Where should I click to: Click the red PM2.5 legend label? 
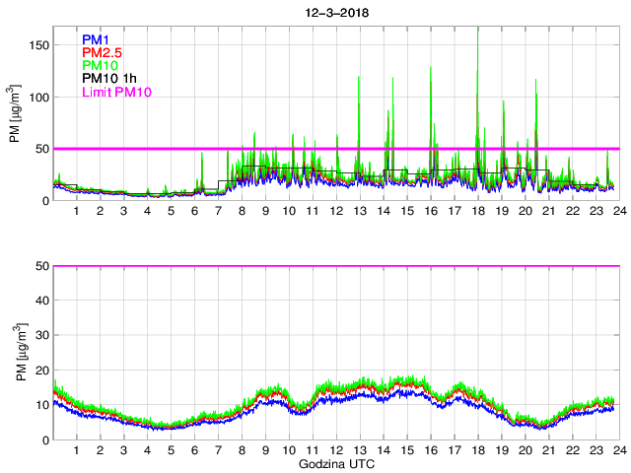102,52
